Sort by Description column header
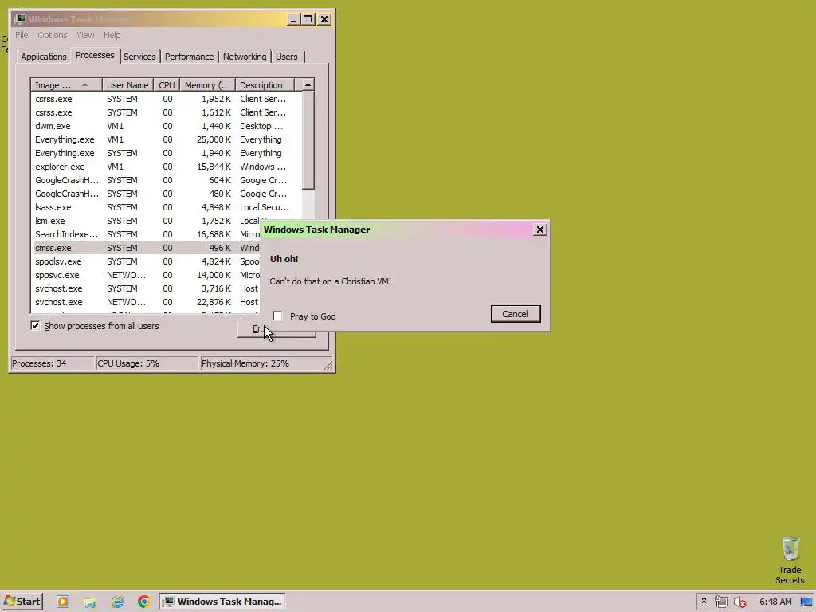The width and height of the screenshot is (816, 612). pyautogui.click(x=265, y=84)
